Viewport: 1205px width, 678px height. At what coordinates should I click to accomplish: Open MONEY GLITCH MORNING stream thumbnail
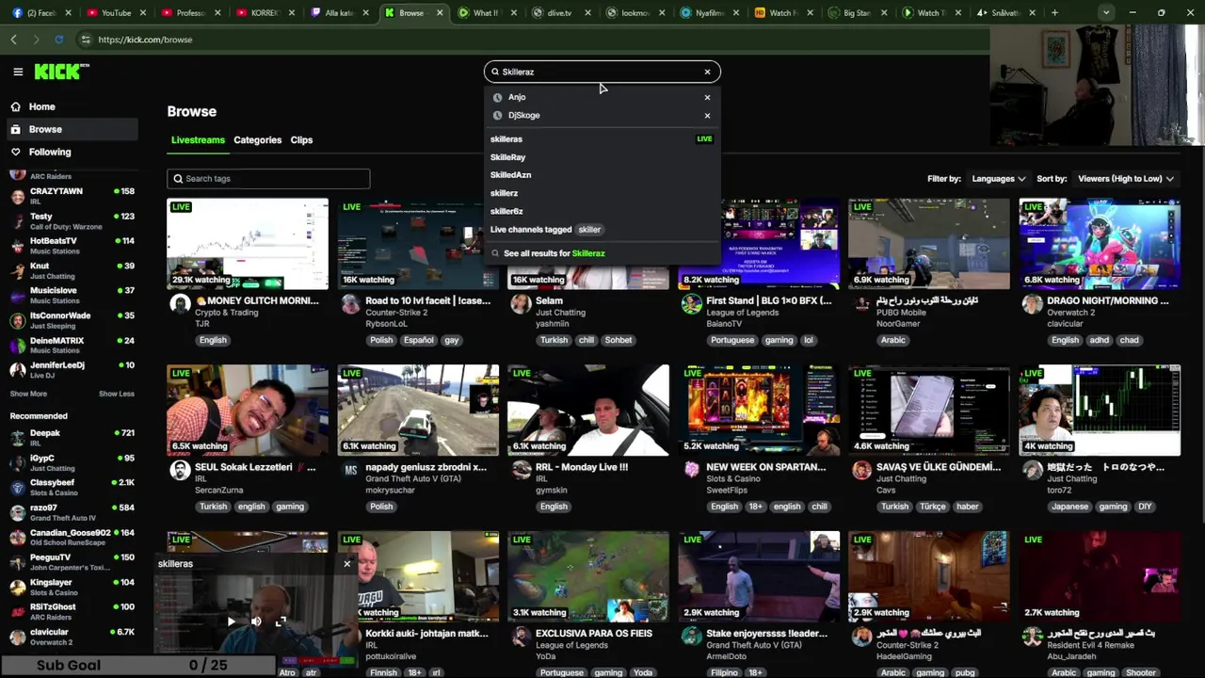point(248,244)
